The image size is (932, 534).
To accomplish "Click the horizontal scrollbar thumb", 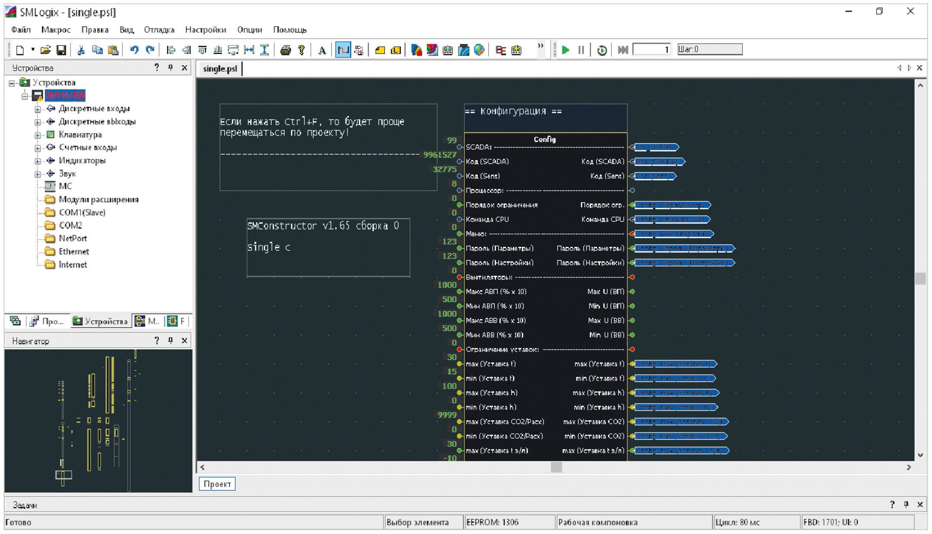I will click(x=556, y=467).
